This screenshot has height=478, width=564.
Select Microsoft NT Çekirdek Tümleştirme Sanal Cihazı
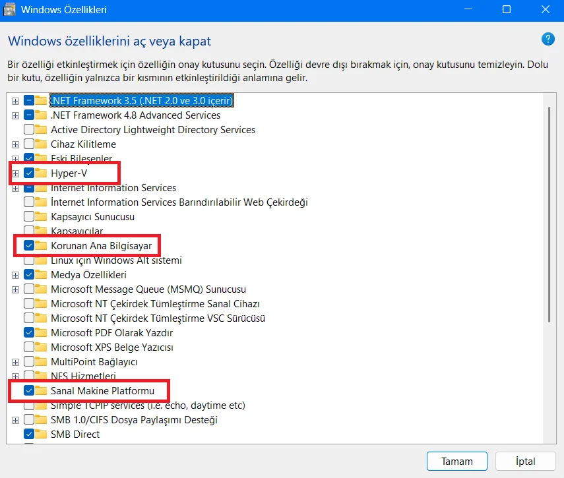[155, 304]
